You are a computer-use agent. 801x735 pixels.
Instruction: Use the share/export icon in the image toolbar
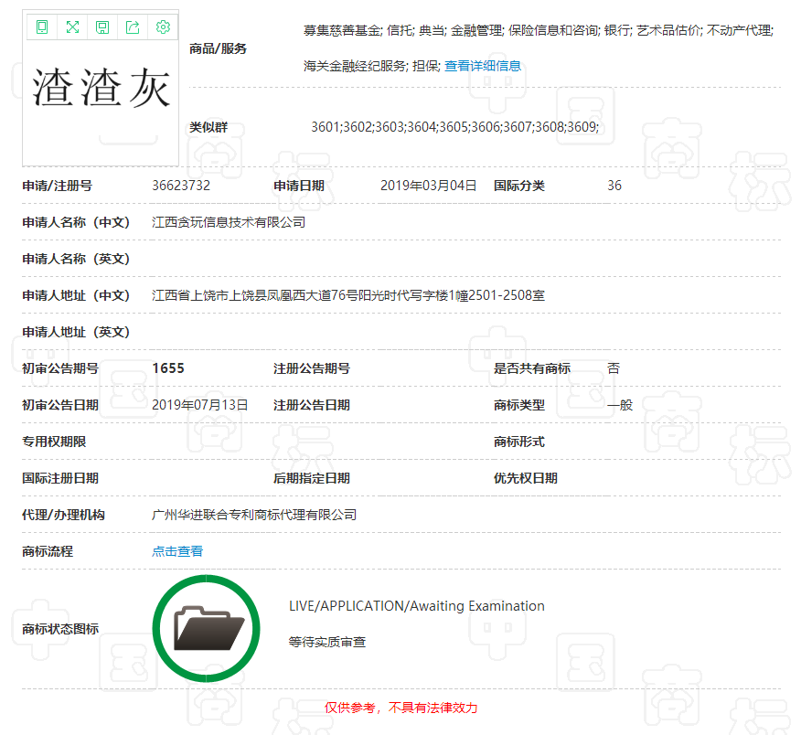click(133, 27)
